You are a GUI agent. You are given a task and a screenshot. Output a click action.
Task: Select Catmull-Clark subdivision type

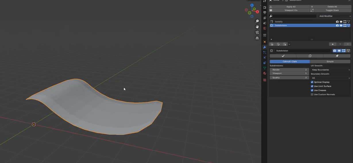[290, 61]
